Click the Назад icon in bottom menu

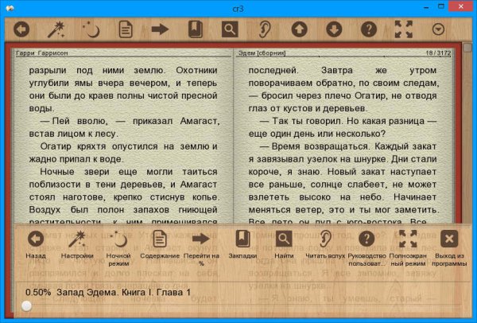[36, 239]
